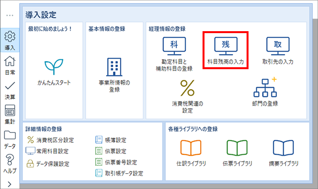Click the slip icon beside 伝票番号設定
318x189 pixels.
(x=99, y=162)
